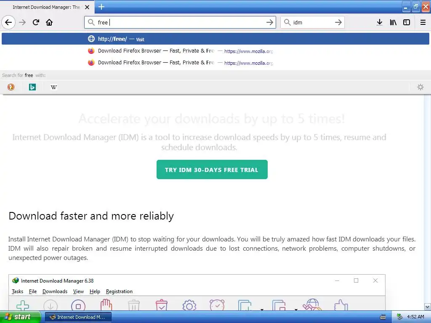
Task: Select the Internet Download Manager tab
Action: click(x=47, y=7)
